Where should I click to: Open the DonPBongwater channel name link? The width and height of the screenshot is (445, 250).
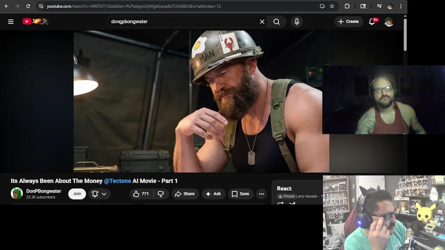[x=43, y=191]
